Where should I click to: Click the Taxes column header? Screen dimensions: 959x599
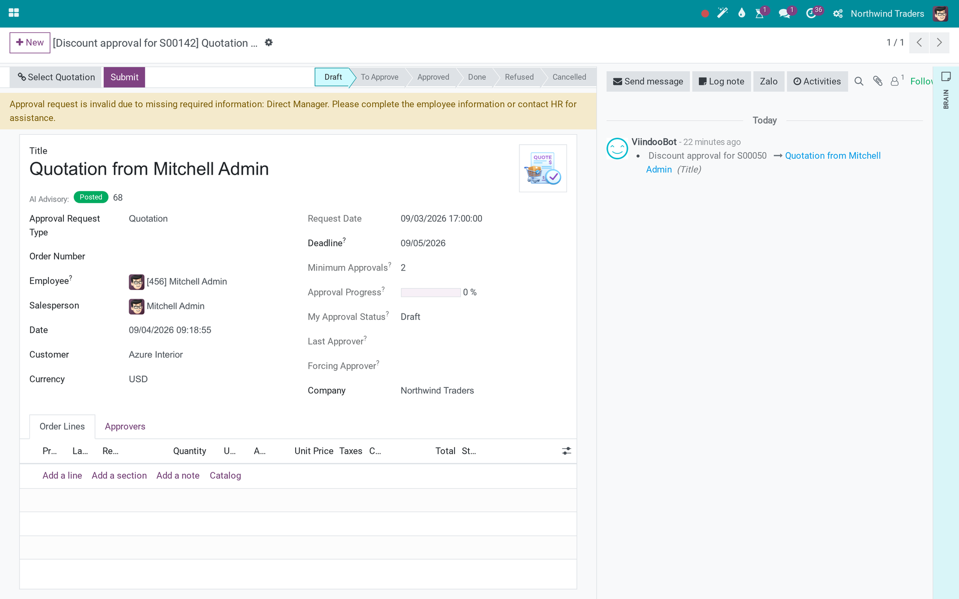pyautogui.click(x=351, y=451)
